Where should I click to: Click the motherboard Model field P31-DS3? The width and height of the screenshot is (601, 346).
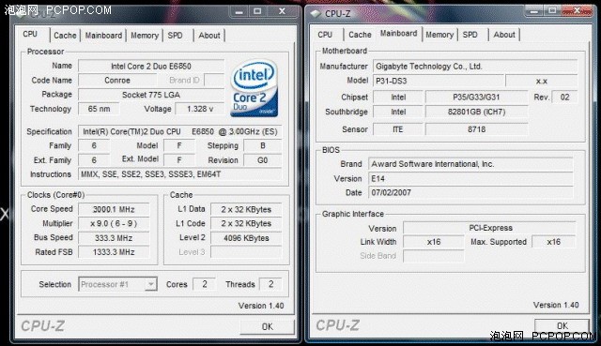coord(439,81)
